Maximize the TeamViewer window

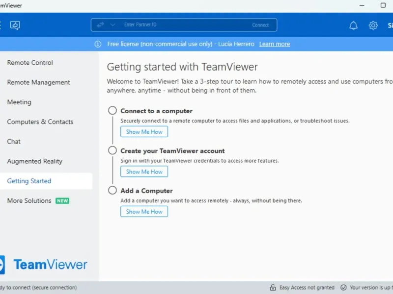[x=383, y=5]
